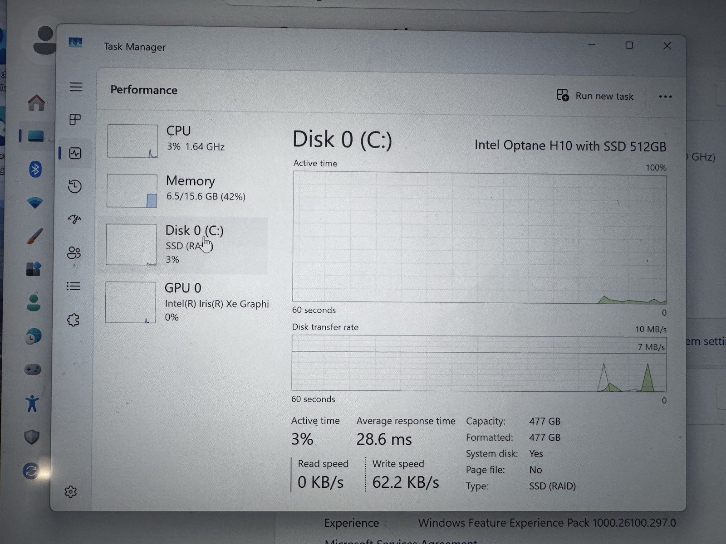Click the "100%" active time scale label
Screen dimensions: 726x544
tap(656, 168)
